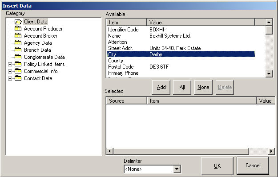Click the Account Broker folder icon
The image size is (278, 177).
click(x=18, y=36)
